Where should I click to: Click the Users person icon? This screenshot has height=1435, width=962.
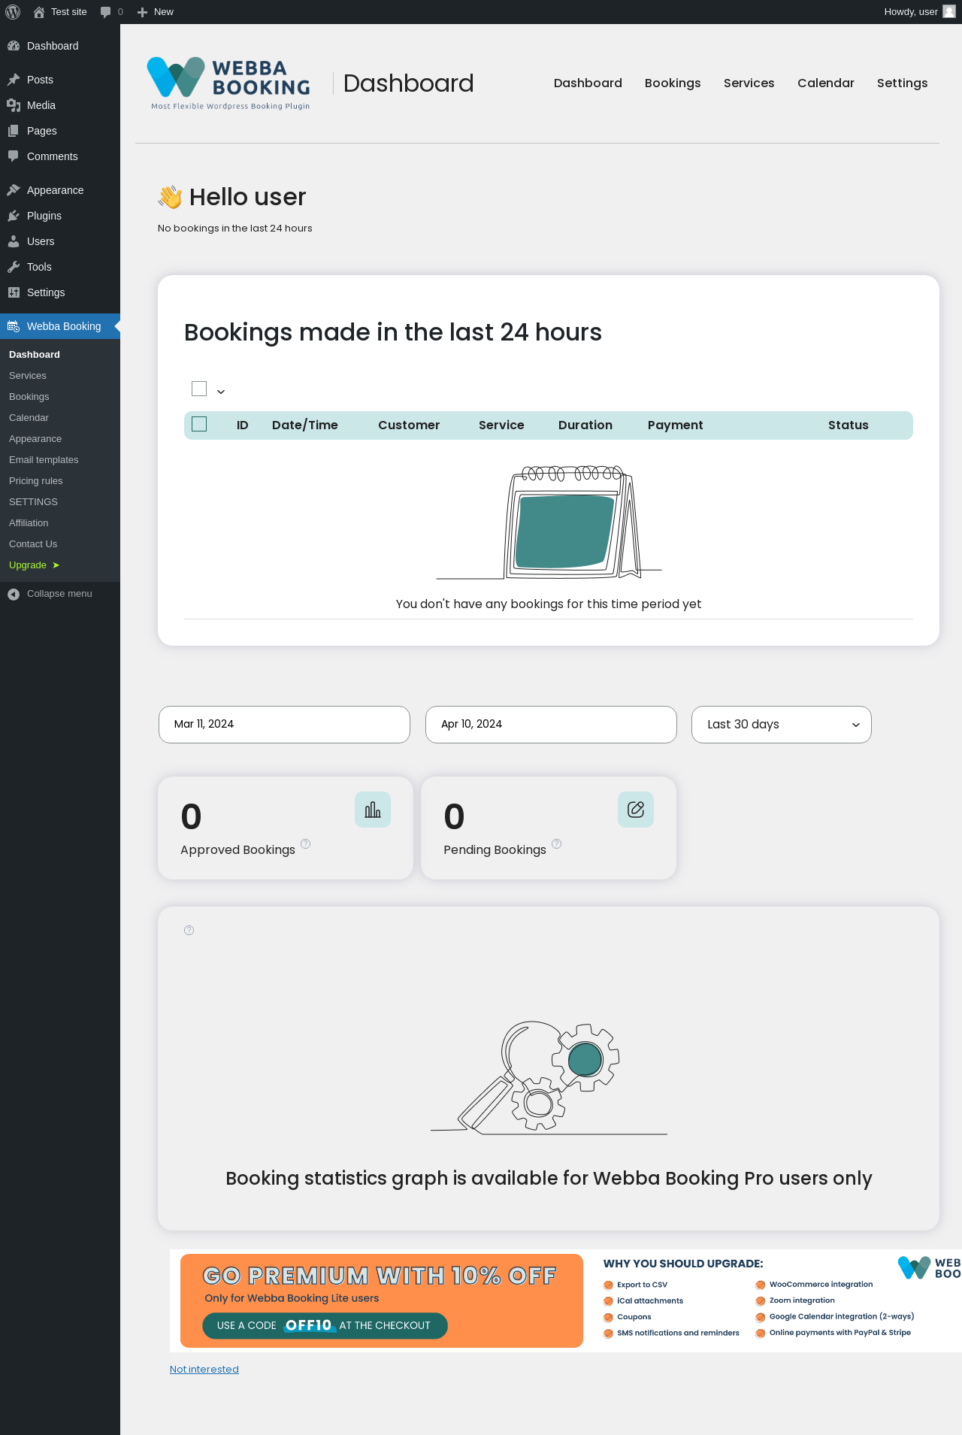[x=14, y=241]
